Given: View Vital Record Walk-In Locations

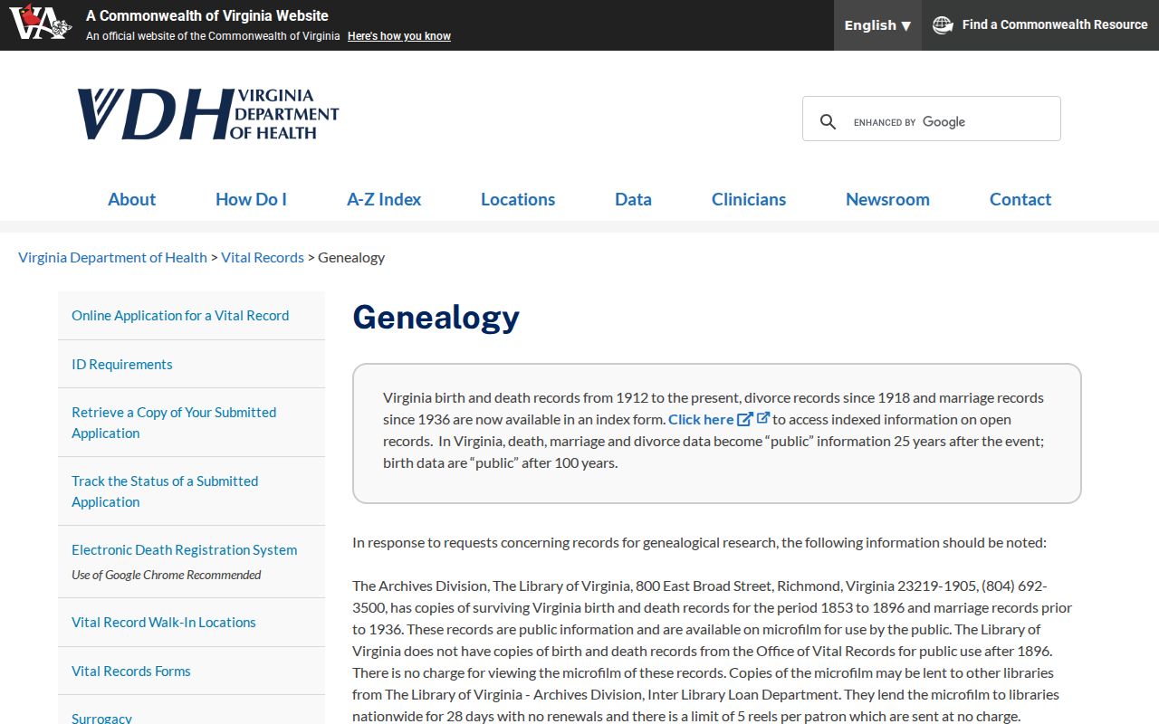Looking at the screenshot, I should (x=164, y=622).
